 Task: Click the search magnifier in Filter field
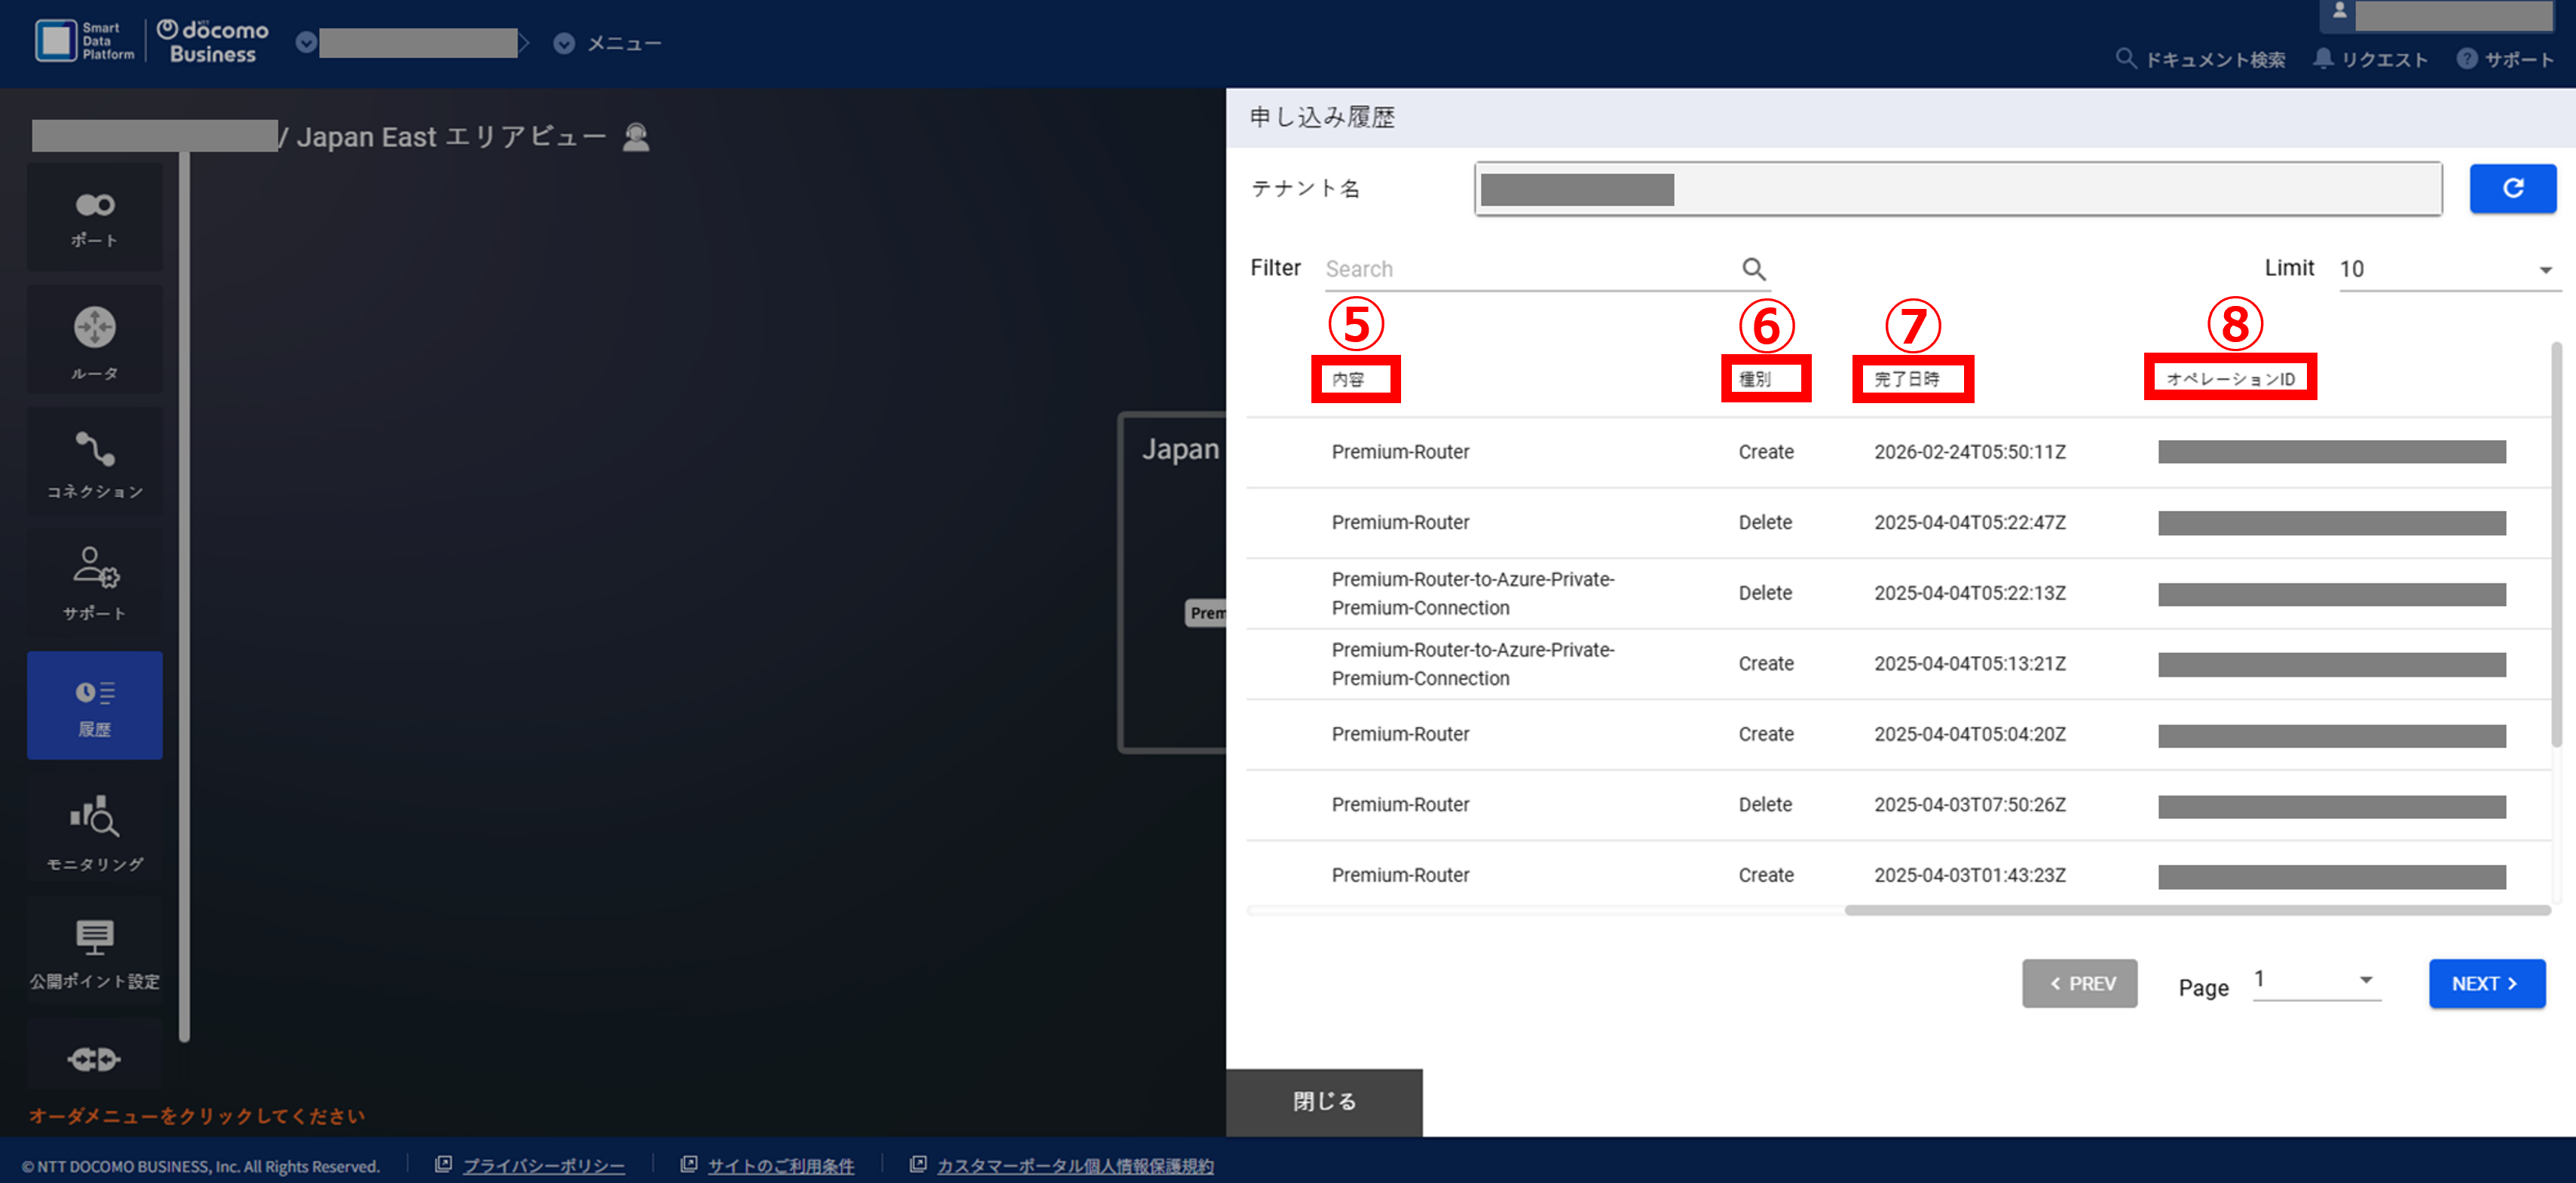pos(1753,269)
